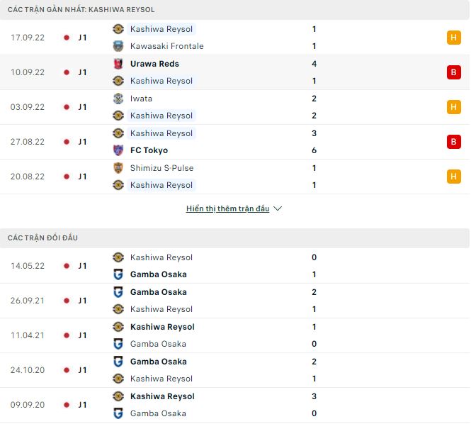Click the Urawa Reds club logo

pos(118,64)
